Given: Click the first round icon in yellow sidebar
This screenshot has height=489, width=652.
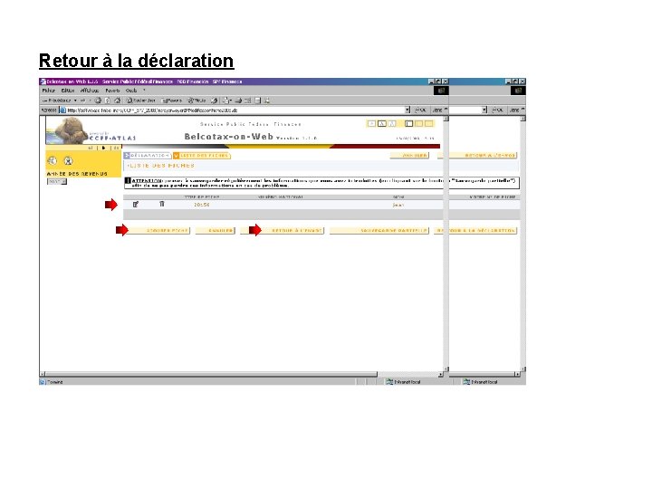Looking at the screenshot, I should pos(53,160).
